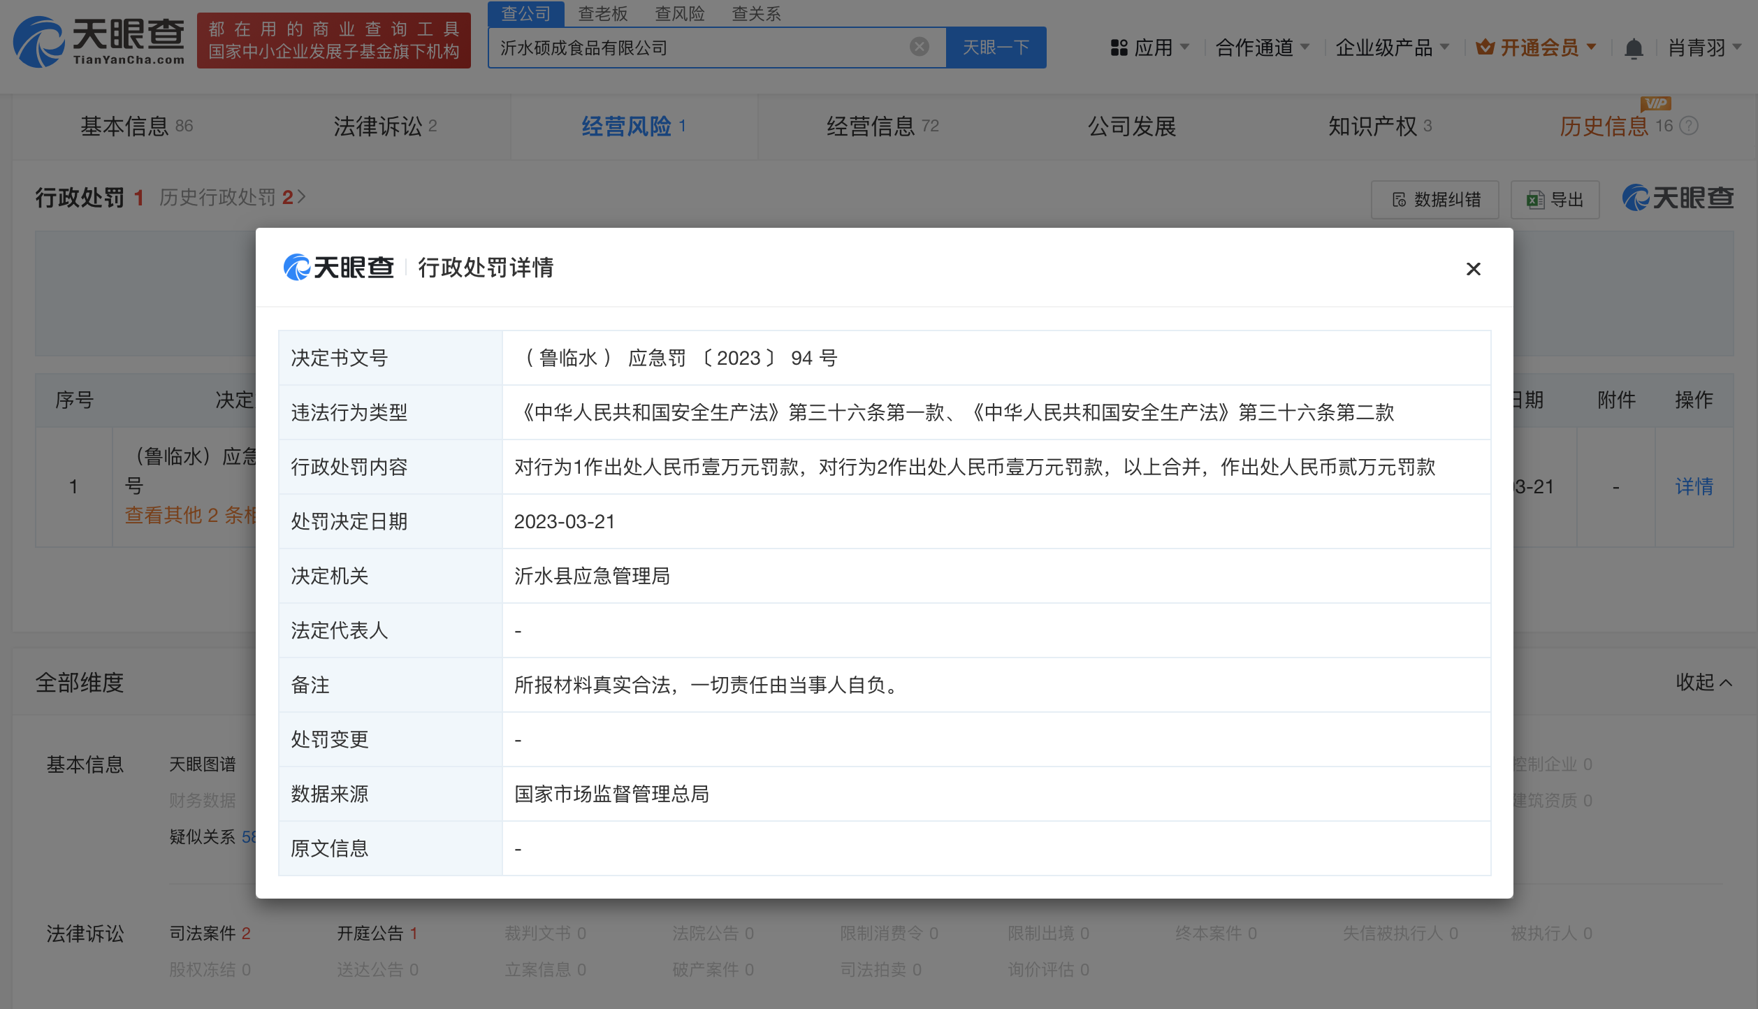The image size is (1758, 1009).
Task: Expand the 企业级产品 dropdown
Action: coord(1392,48)
